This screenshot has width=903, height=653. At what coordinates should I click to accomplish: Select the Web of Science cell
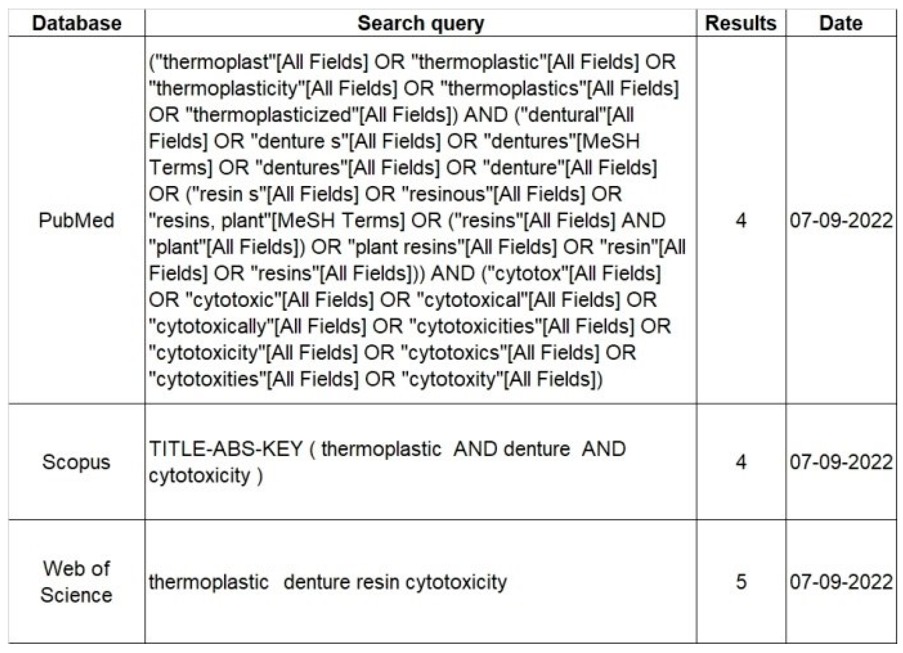pyautogui.click(x=76, y=581)
